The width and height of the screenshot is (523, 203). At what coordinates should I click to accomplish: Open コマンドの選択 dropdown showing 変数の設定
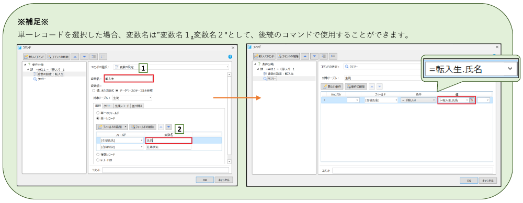pos(171,67)
